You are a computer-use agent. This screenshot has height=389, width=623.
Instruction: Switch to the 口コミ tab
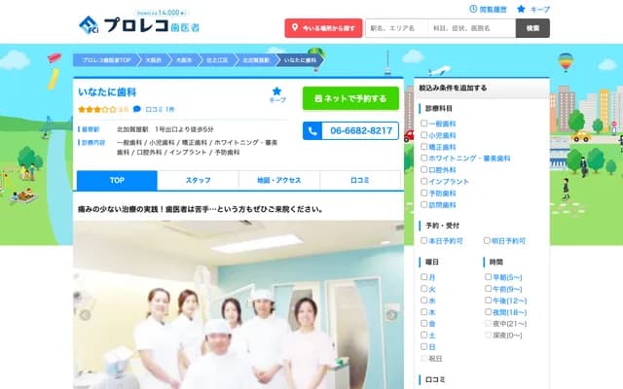(360, 181)
